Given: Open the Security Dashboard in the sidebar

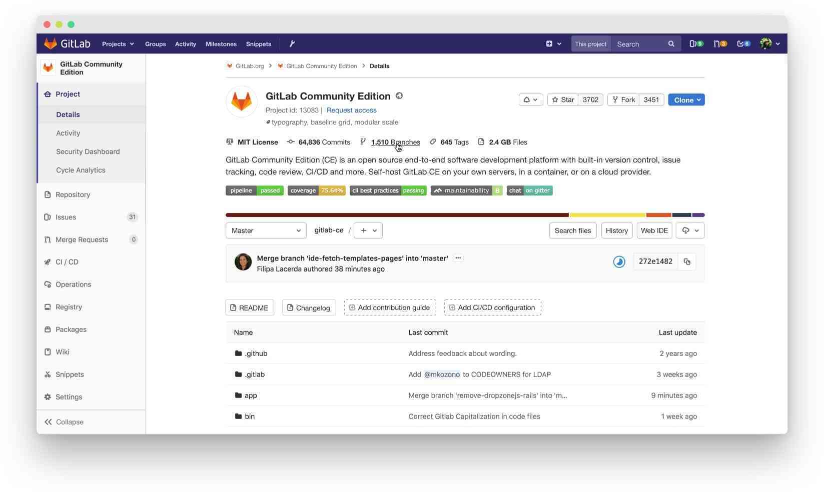Looking at the screenshot, I should pos(88,151).
